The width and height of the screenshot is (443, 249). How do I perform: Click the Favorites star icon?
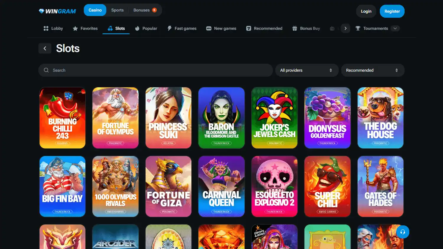(75, 28)
